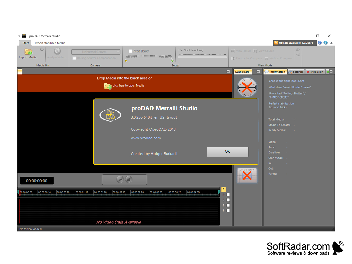Click the yellow P button beside timeline
The image size is (352, 264).
pos(223,190)
